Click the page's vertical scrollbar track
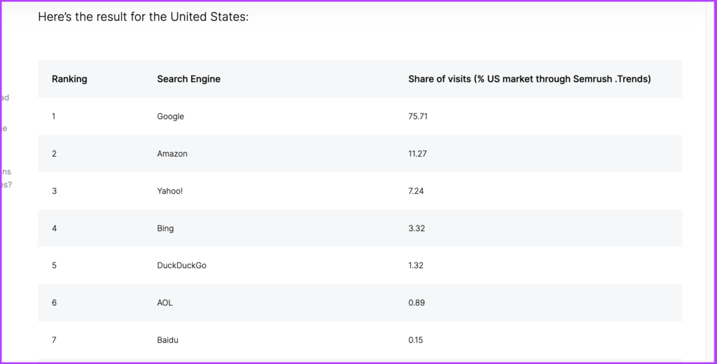Viewport: 717px width, 364px height. 710,182
